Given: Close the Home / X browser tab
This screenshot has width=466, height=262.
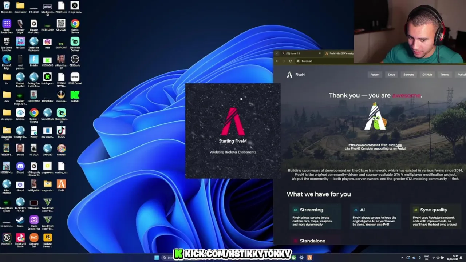Looking at the screenshot, I should 320,53.
